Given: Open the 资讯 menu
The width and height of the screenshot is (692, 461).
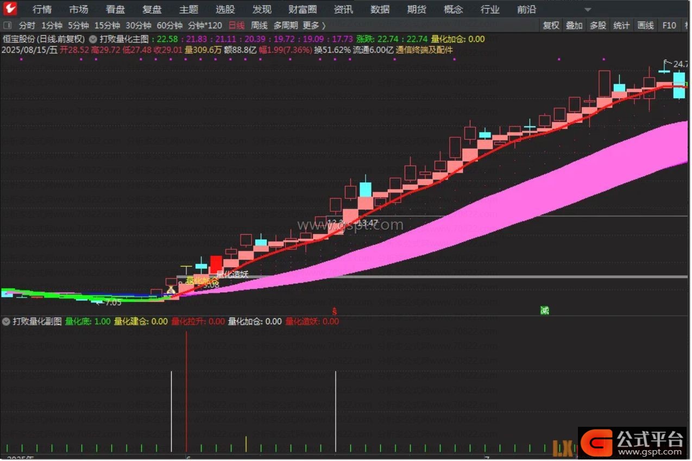Looking at the screenshot, I should 343,9.
